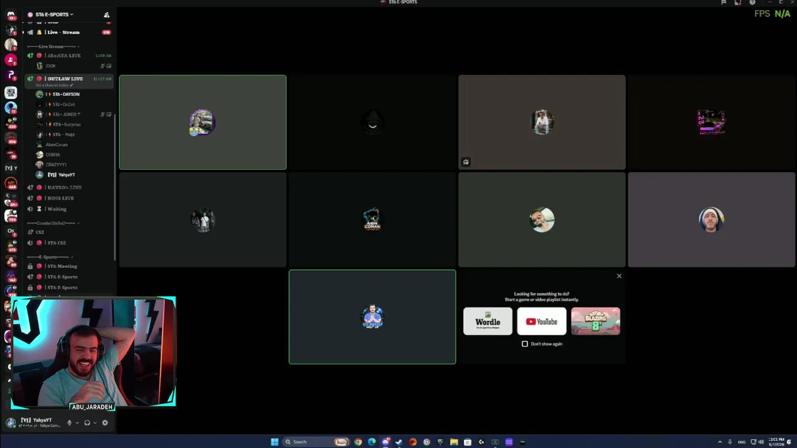797x448 pixels.
Task: Click the microphone icon in system tray
Action: 730,442
